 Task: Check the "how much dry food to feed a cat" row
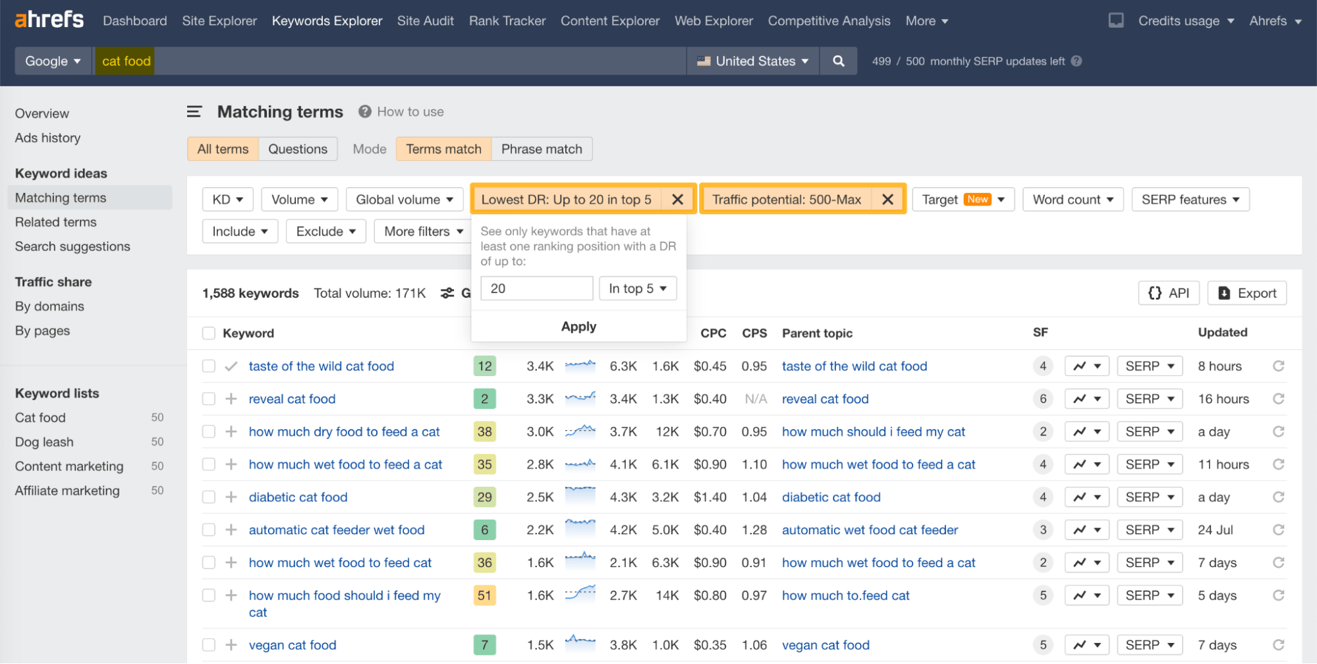(208, 431)
